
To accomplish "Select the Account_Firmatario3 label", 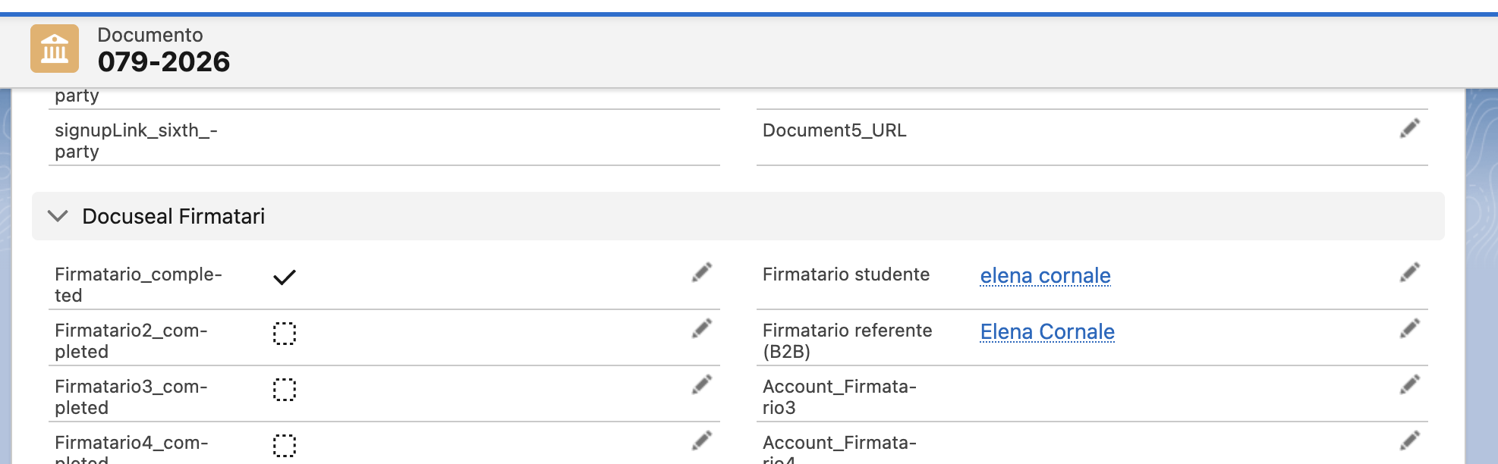I will tap(839, 397).
